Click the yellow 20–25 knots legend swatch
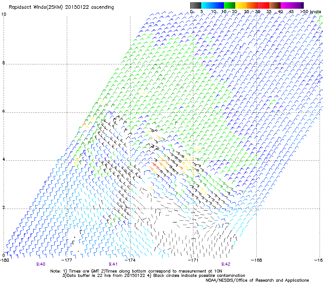 [241, 5]
